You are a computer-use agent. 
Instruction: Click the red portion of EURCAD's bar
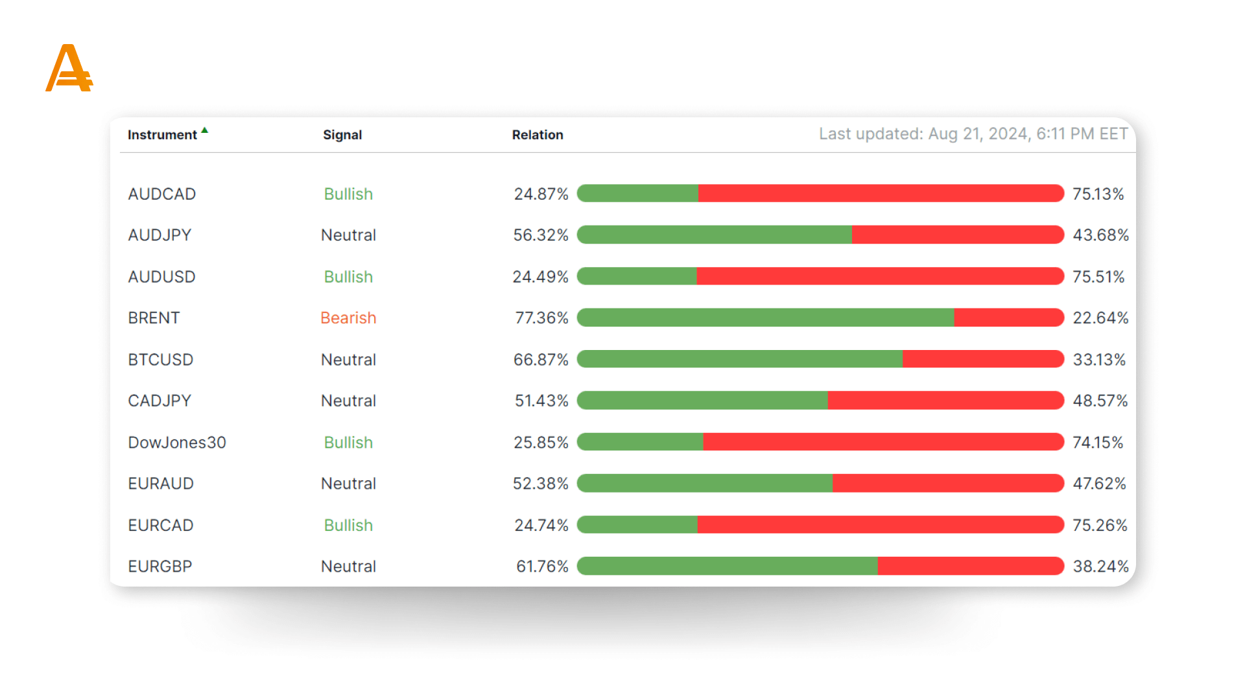[881, 525]
